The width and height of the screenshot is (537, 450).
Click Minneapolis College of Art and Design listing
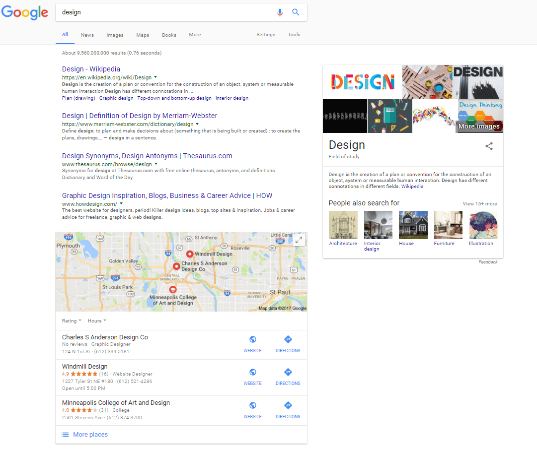coord(116,403)
